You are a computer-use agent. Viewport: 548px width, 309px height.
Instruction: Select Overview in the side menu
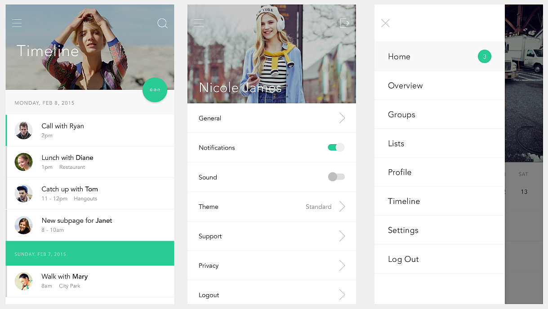point(439,85)
